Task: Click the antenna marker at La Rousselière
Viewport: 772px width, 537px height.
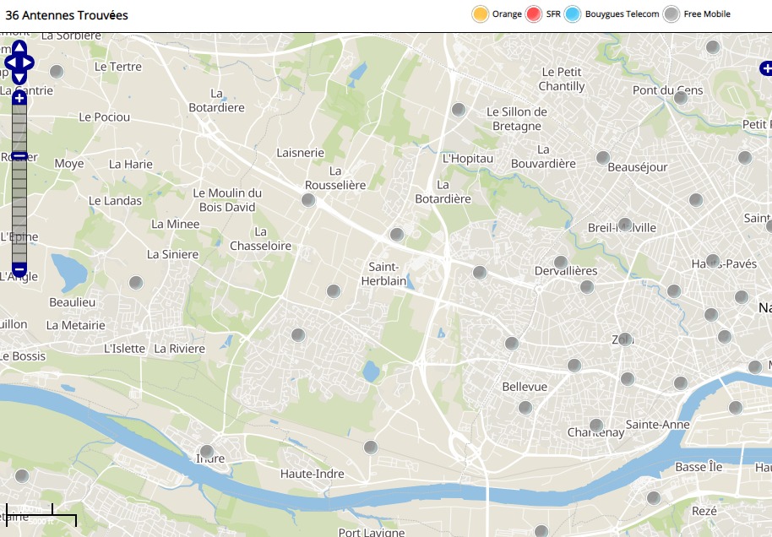Action: pyautogui.click(x=308, y=200)
